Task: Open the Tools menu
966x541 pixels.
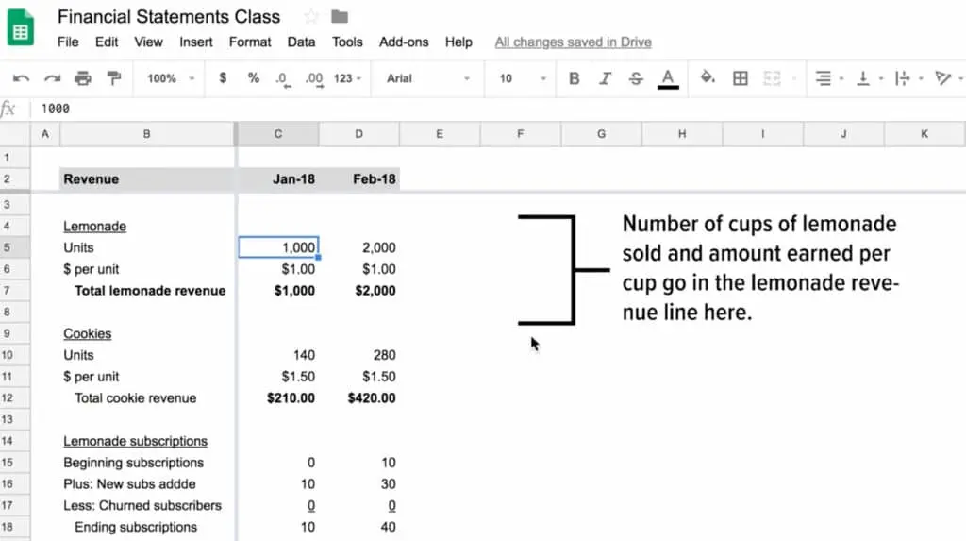Action: (x=347, y=42)
